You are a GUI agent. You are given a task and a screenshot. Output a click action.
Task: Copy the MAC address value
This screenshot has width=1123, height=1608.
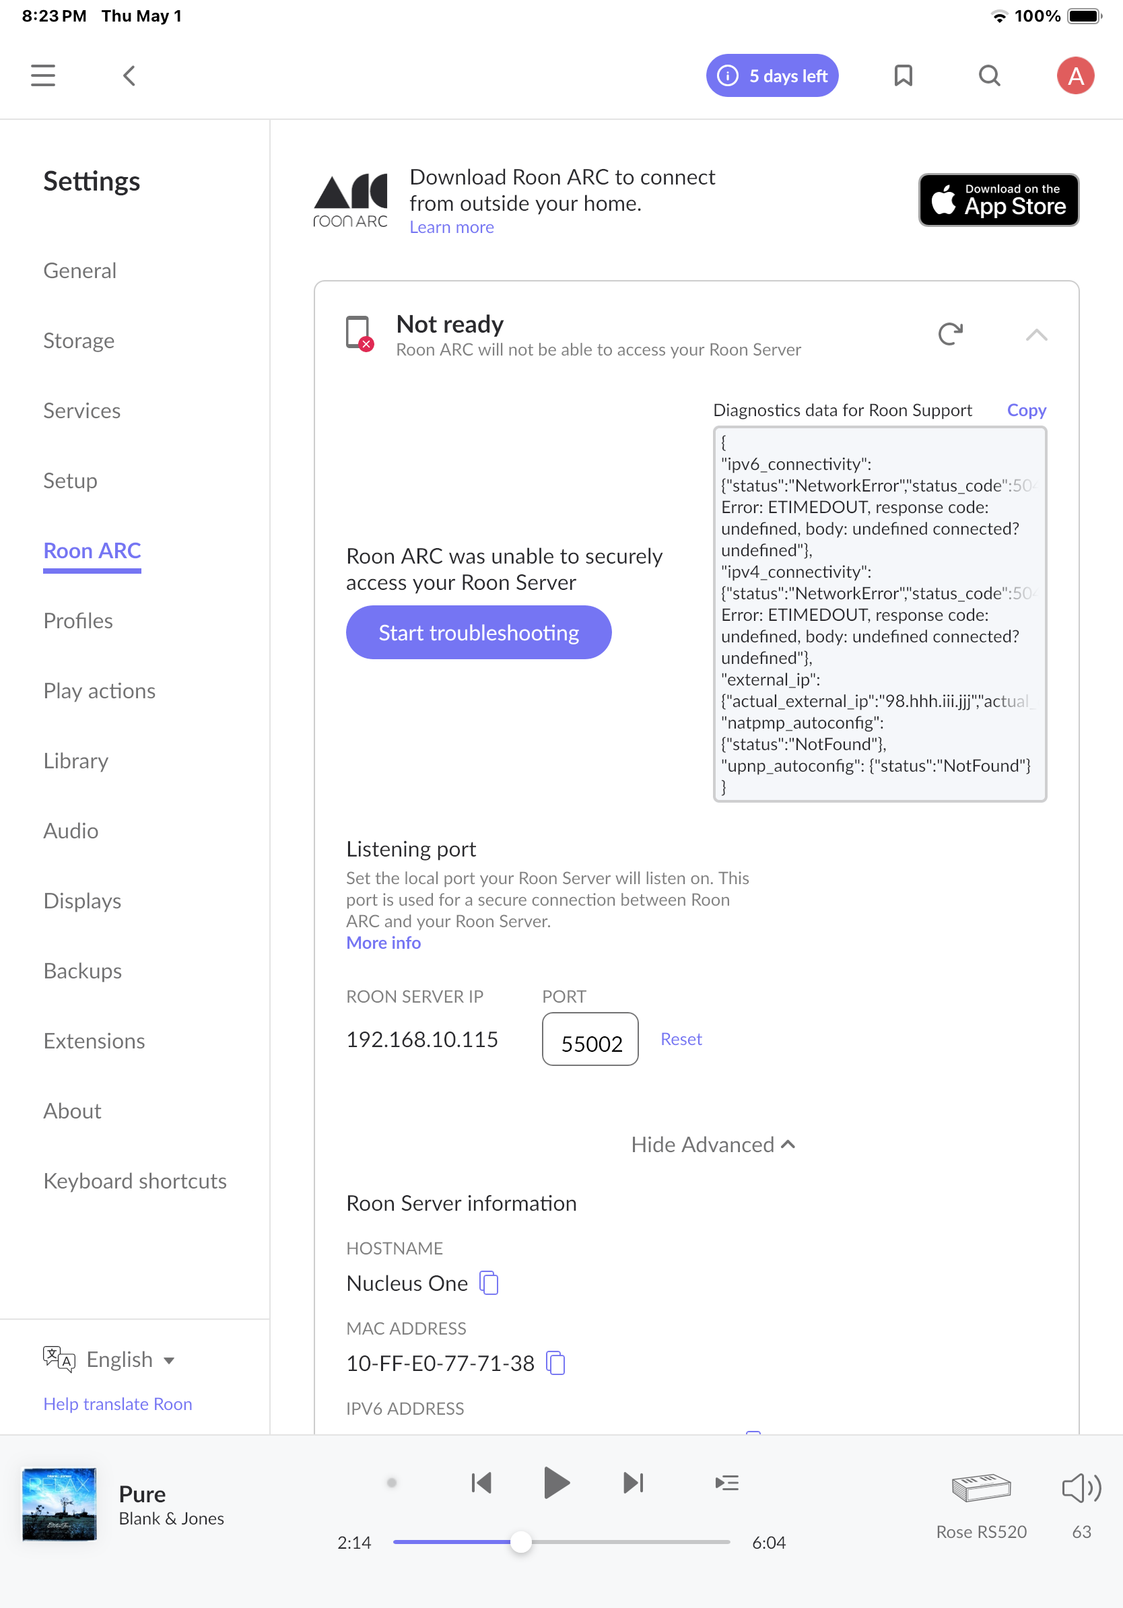pyautogui.click(x=555, y=1363)
